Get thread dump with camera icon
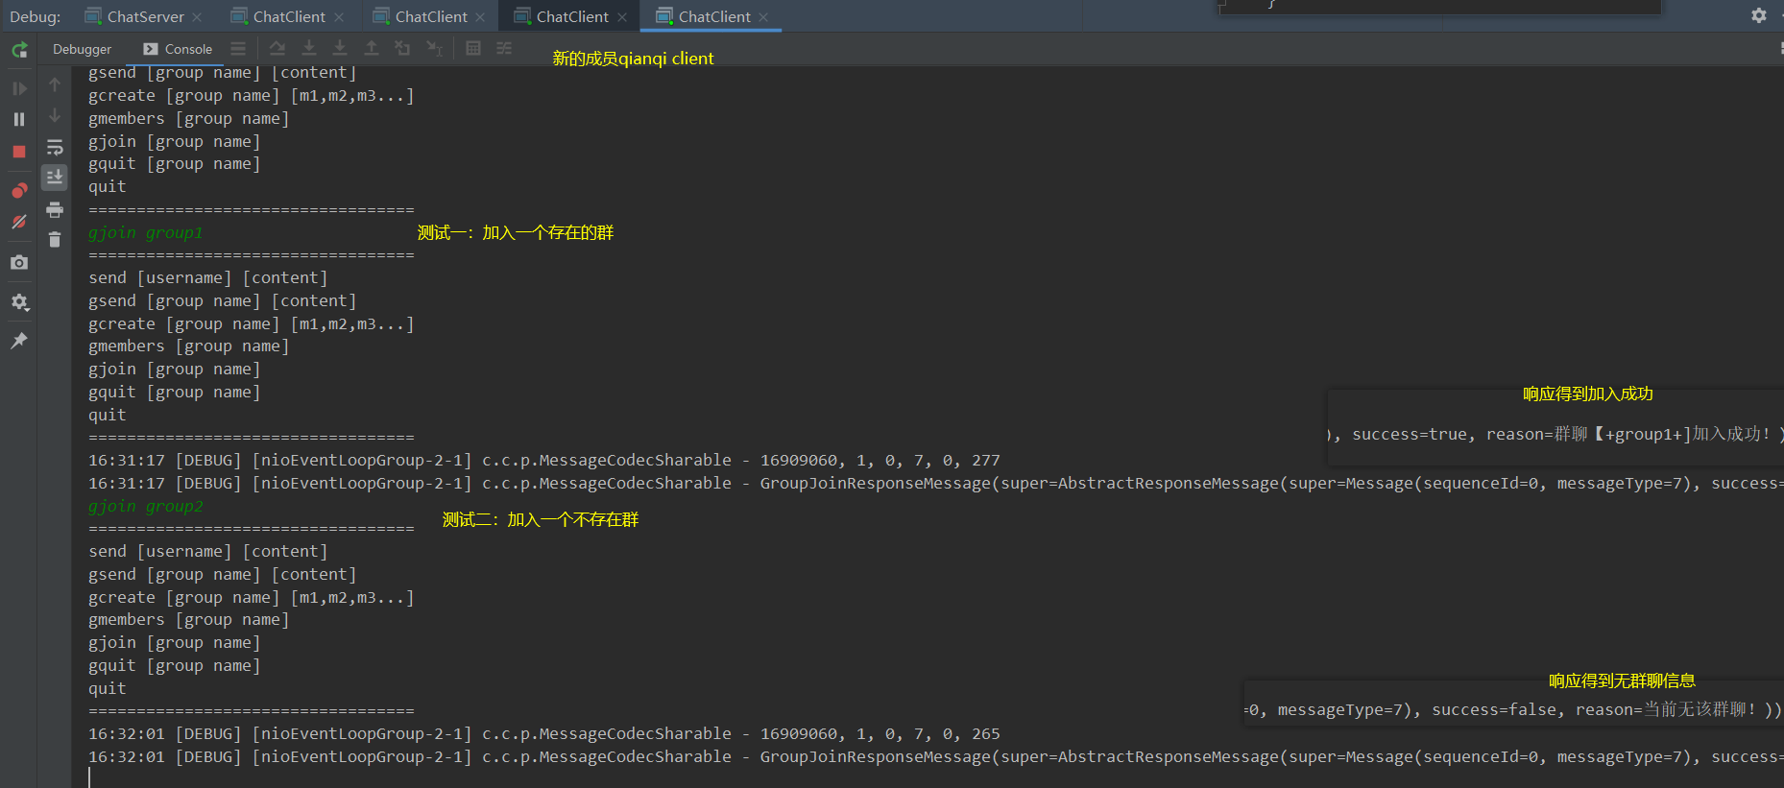This screenshot has height=788, width=1784. click(19, 262)
